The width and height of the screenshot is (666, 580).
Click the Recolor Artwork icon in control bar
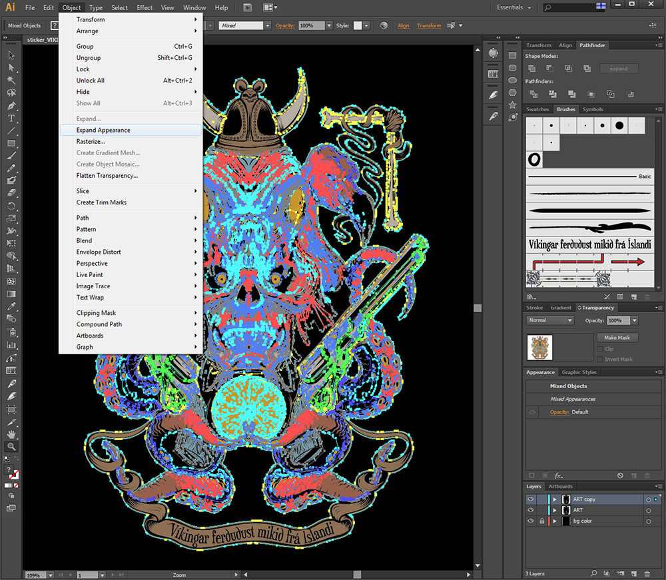(384, 25)
